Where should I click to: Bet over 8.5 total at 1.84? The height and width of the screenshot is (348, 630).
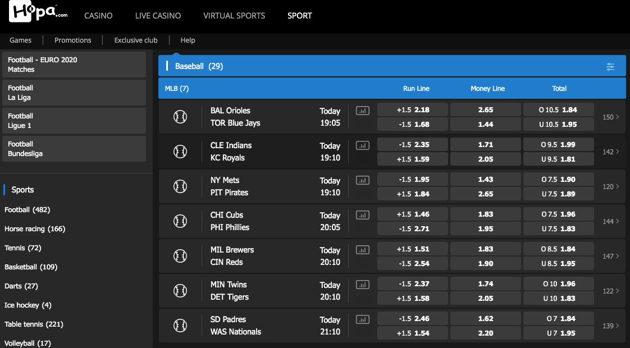(559, 249)
